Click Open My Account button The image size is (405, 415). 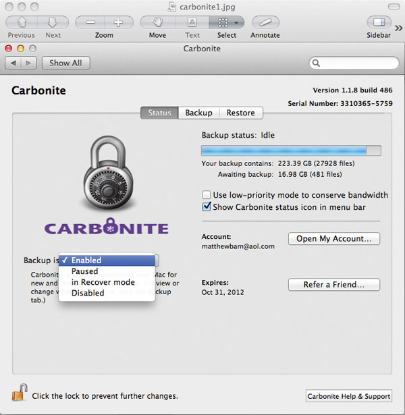click(x=334, y=238)
